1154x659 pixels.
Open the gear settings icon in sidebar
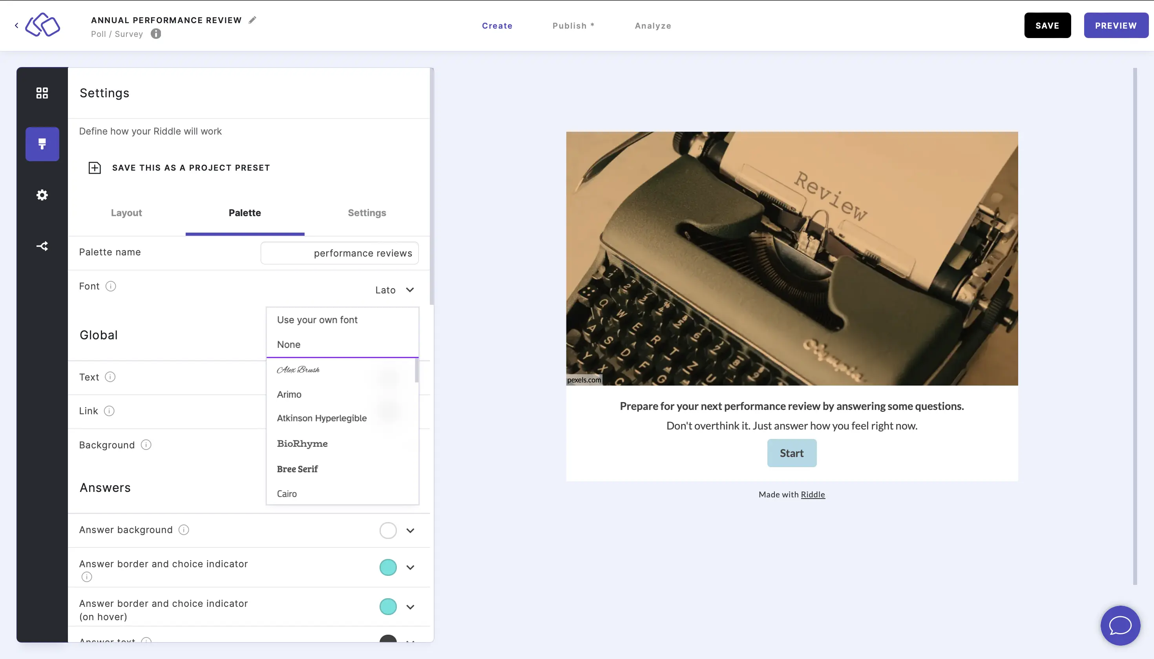coord(42,195)
